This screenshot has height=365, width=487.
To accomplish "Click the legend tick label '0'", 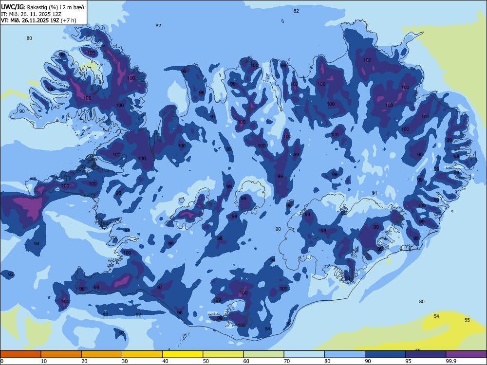I will point(2,361).
